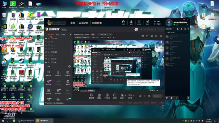Viewport: 219px width, 123px height.
Task: Switch to the third scene tab
Action: pos(64,34)
